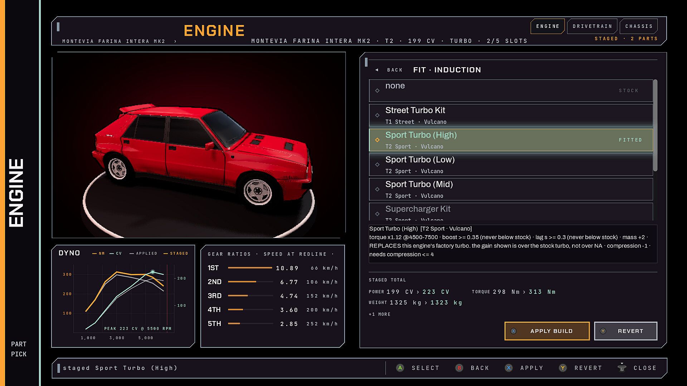The image size is (687, 386).
Task: Click the Close controller icon in footer
Action: pos(622,367)
